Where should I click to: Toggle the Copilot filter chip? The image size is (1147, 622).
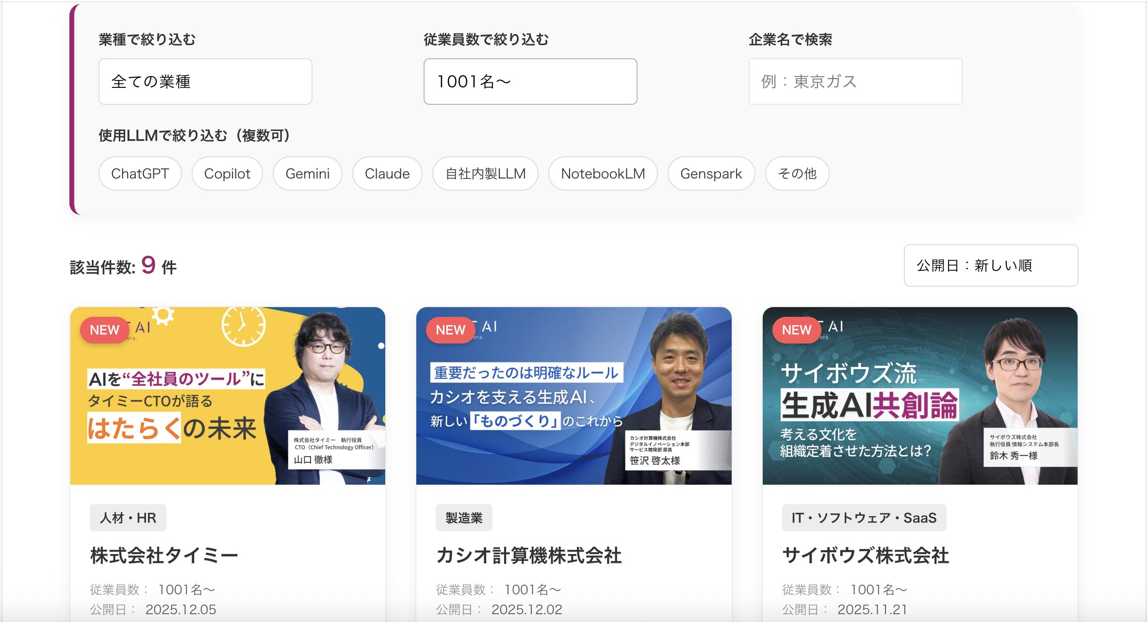(x=227, y=174)
